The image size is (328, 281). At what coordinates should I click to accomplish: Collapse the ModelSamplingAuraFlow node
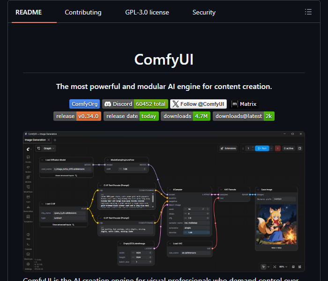108,160
